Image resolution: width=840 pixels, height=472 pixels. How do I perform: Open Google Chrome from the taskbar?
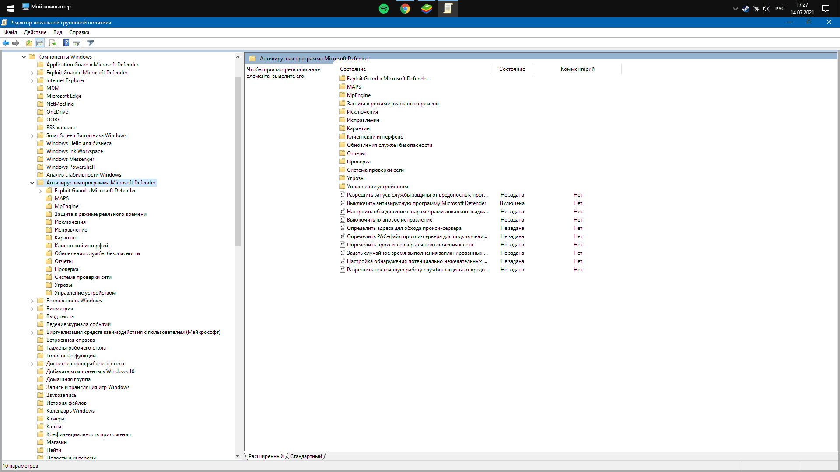point(405,8)
